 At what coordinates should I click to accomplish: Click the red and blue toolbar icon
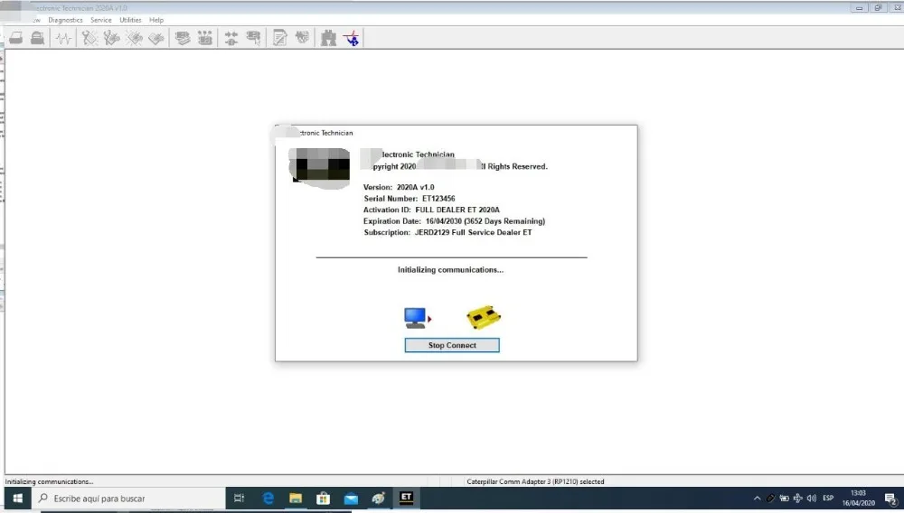tap(351, 38)
